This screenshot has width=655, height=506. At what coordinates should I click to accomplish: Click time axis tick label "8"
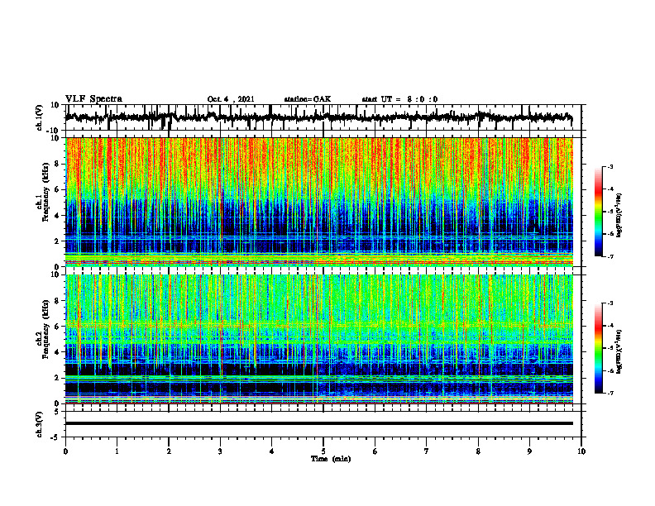(x=478, y=451)
